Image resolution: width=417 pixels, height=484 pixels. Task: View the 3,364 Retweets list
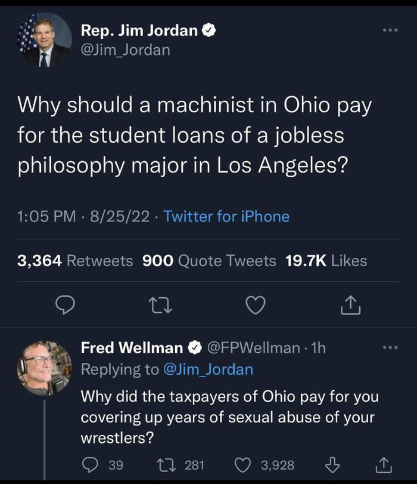pos(76,260)
